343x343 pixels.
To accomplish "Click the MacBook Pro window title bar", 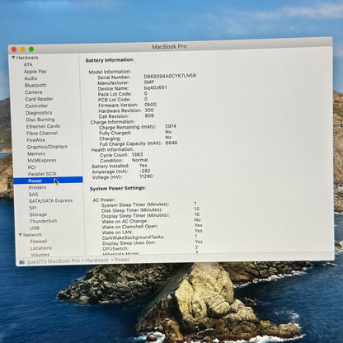I will pos(169,47).
